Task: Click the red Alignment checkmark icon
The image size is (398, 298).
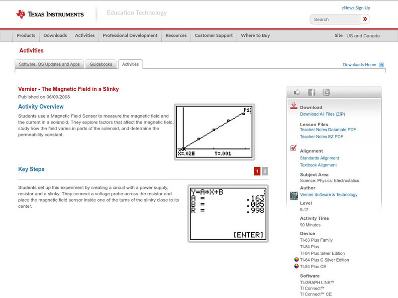Action: coord(293,147)
